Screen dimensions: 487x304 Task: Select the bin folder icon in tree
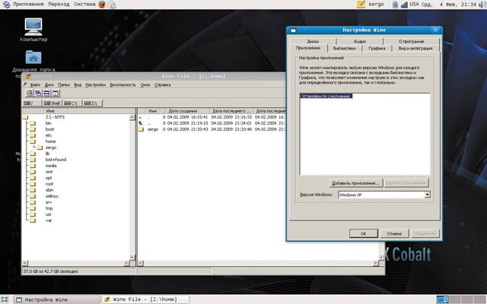pos(33,123)
